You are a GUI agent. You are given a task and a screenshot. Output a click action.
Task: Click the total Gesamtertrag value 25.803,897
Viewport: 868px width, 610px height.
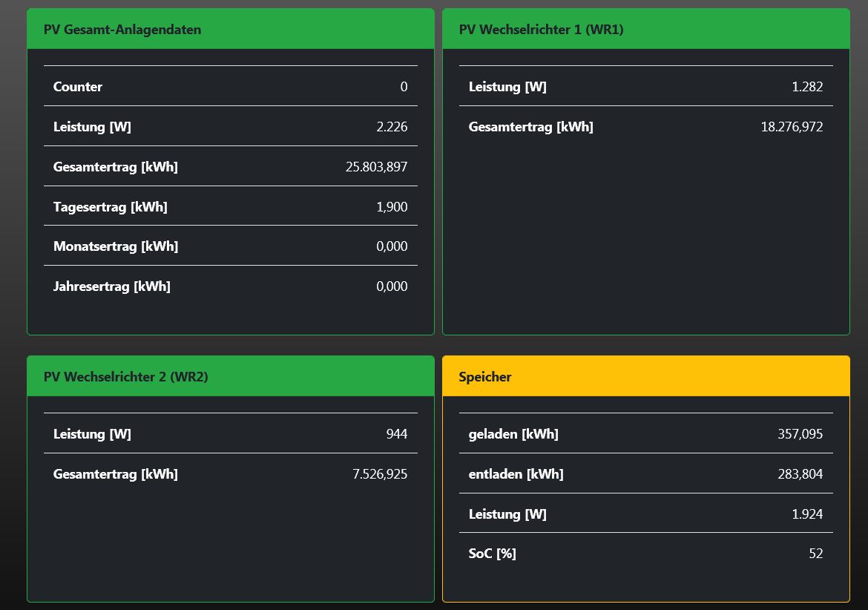(x=376, y=167)
